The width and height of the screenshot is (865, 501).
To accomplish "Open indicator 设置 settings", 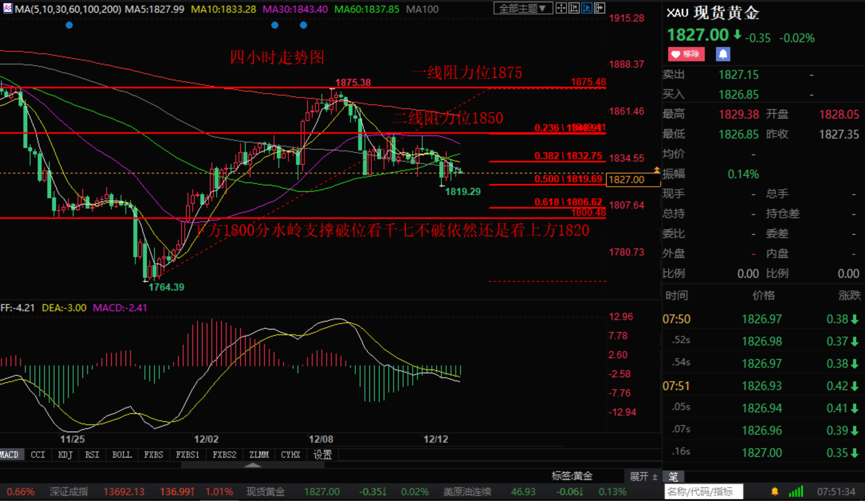I will coord(323,455).
